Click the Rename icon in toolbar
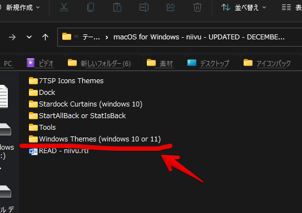The height and width of the screenshot is (213, 302). point(144,8)
